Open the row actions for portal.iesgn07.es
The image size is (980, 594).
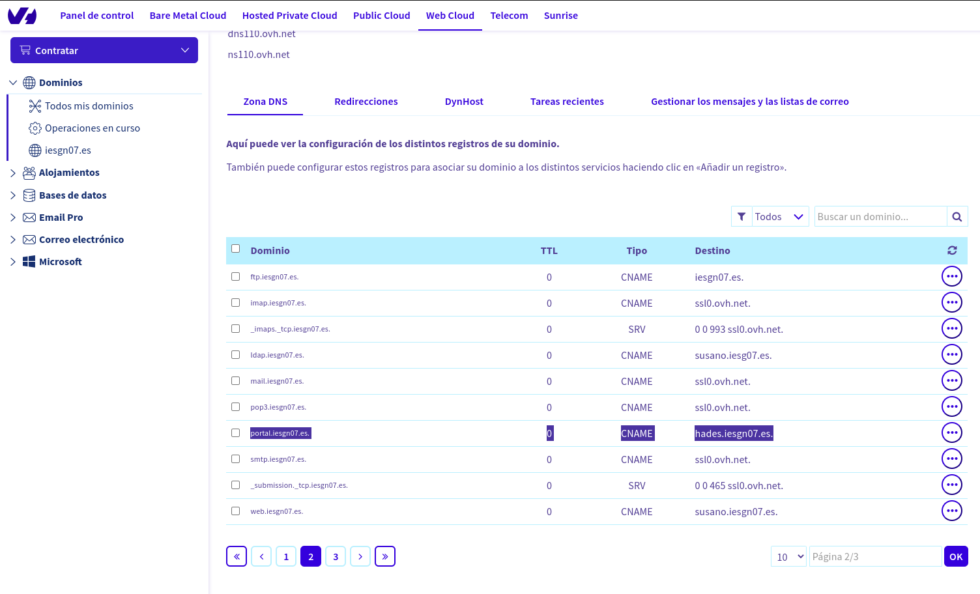951,432
